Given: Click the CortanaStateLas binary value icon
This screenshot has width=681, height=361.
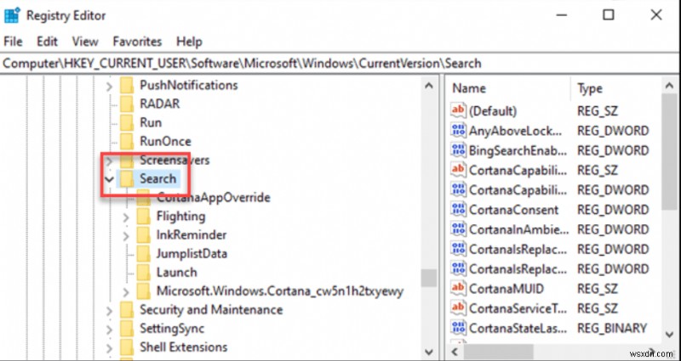Looking at the screenshot, I should [x=458, y=328].
